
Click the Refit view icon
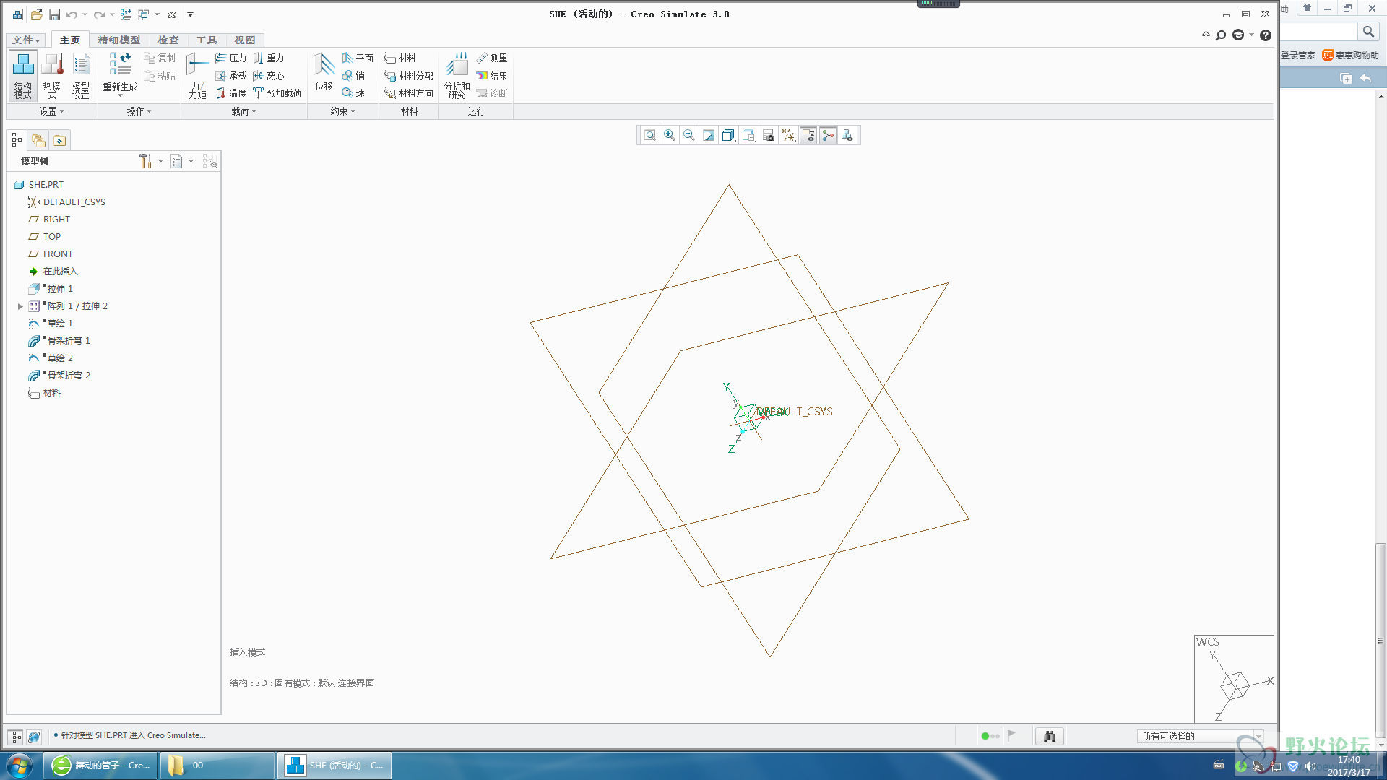(650, 135)
